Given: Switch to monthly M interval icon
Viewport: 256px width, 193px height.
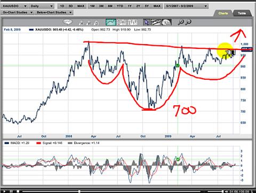Looking at the screenshot, I should coord(82,23).
